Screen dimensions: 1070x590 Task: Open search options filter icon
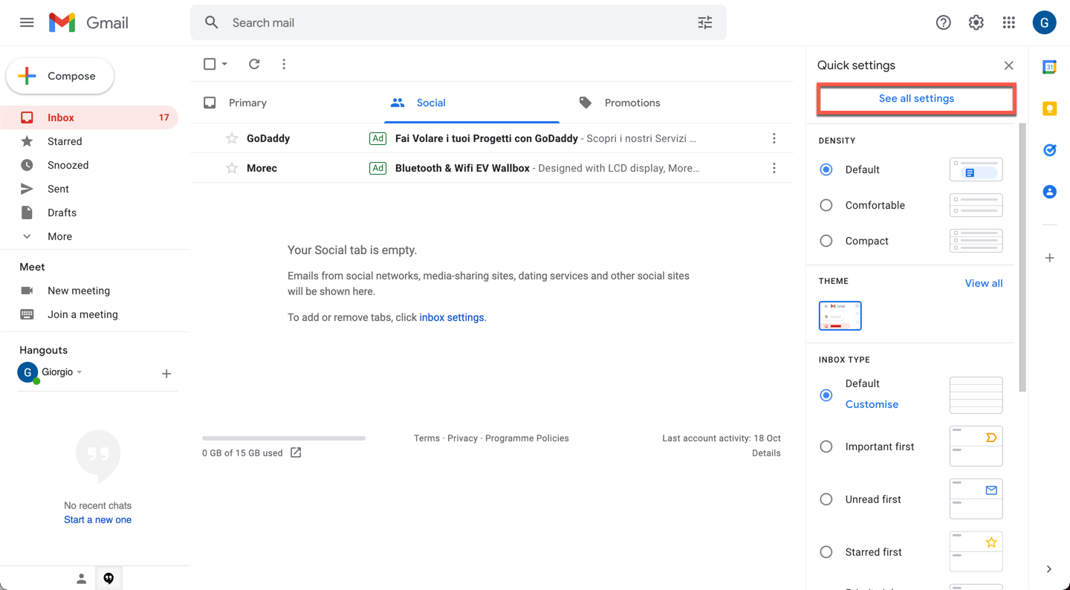pos(705,22)
